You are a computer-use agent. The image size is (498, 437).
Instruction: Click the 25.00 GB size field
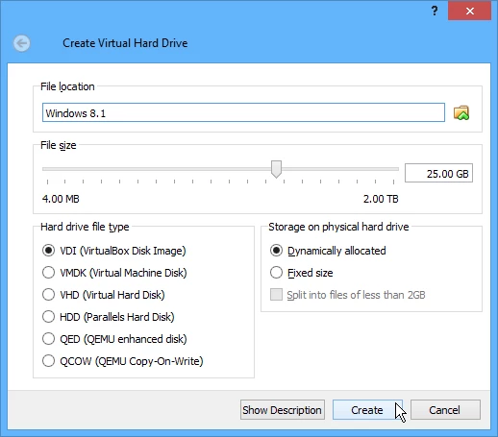438,173
